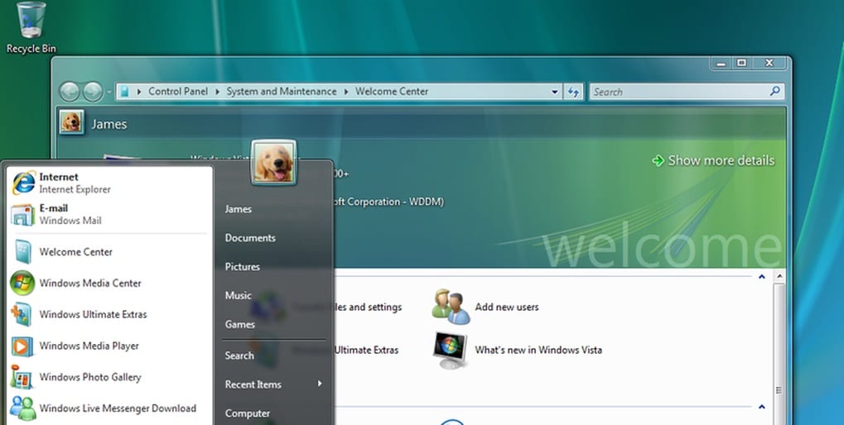Image resolution: width=844 pixels, height=425 pixels.
Task: Expand the arrow before Control Panel in breadcrumb
Action: tap(139, 92)
